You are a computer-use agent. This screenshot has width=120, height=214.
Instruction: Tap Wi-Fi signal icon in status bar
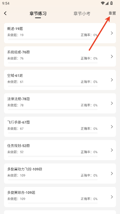click(103, 3)
